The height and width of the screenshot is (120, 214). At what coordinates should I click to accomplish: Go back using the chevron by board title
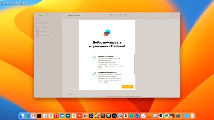(x=65, y=15)
